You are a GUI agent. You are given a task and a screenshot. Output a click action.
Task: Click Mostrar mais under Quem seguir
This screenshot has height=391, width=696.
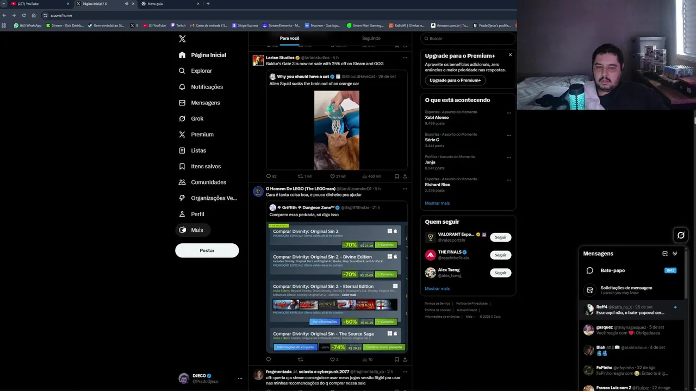click(x=437, y=288)
